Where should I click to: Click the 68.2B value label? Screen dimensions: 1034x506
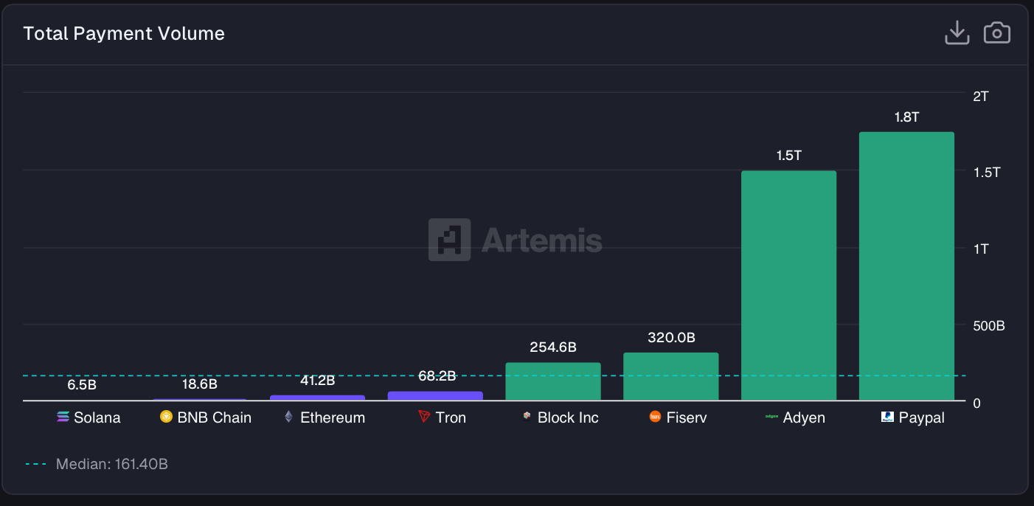point(436,376)
